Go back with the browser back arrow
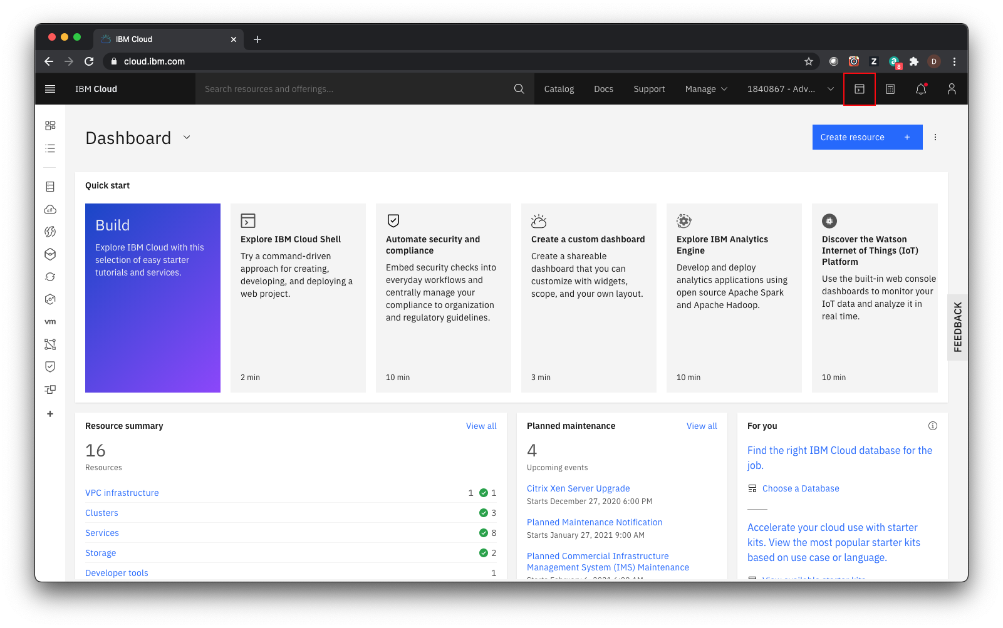This screenshot has height=628, width=1003. (49, 61)
